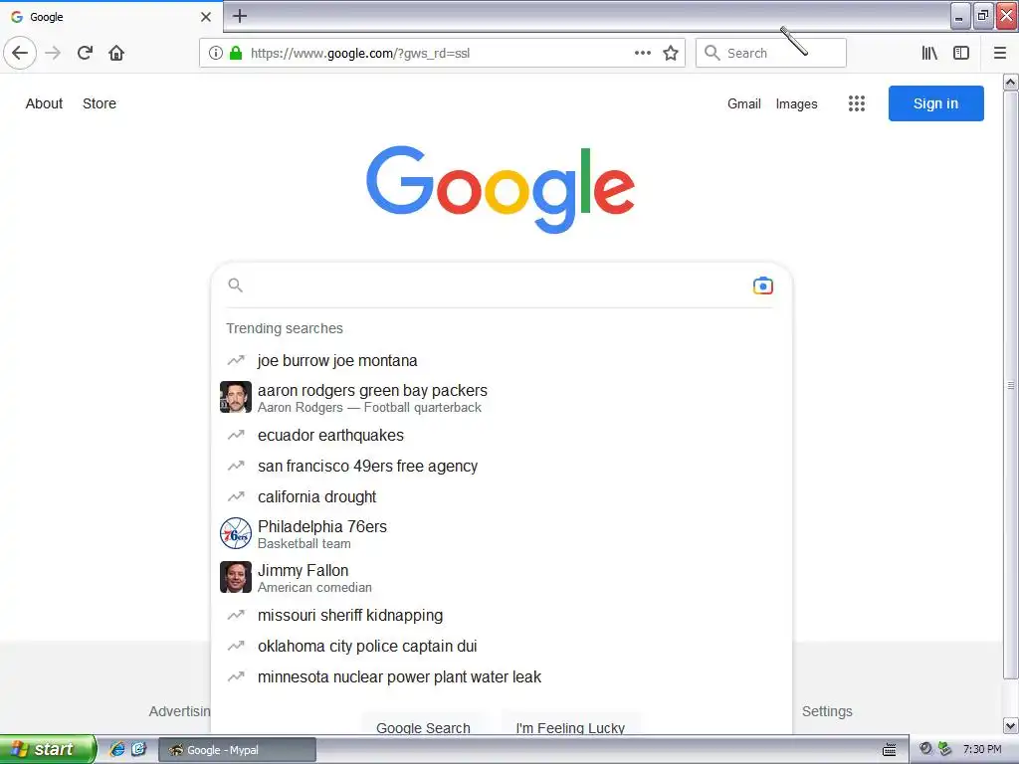Click the browser Search box

(771, 53)
